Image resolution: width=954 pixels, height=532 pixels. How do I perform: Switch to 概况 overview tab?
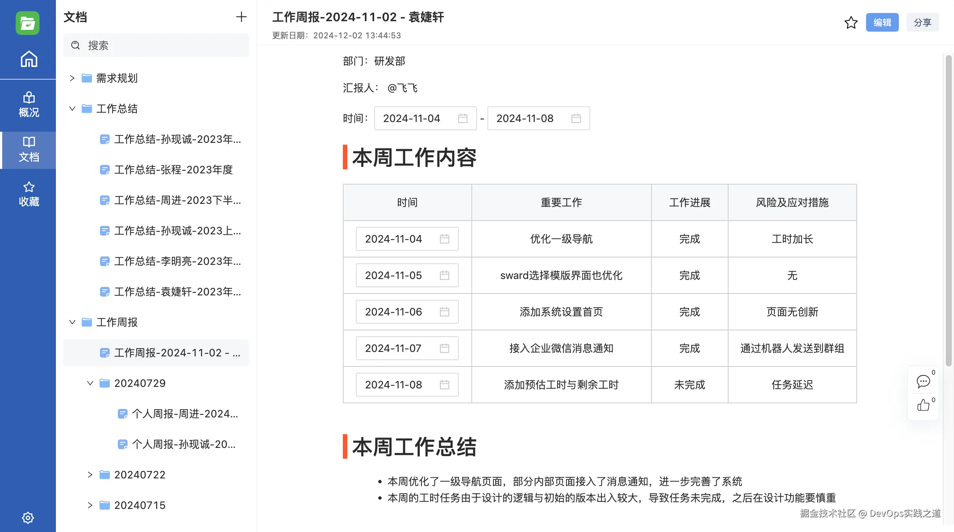29,105
